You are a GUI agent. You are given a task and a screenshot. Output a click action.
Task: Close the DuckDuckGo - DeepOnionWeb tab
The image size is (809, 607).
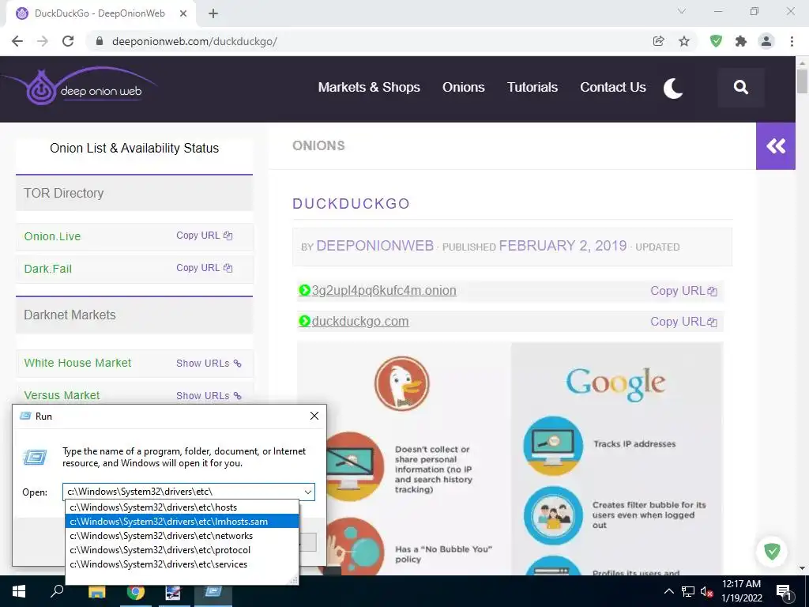coord(183,14)
